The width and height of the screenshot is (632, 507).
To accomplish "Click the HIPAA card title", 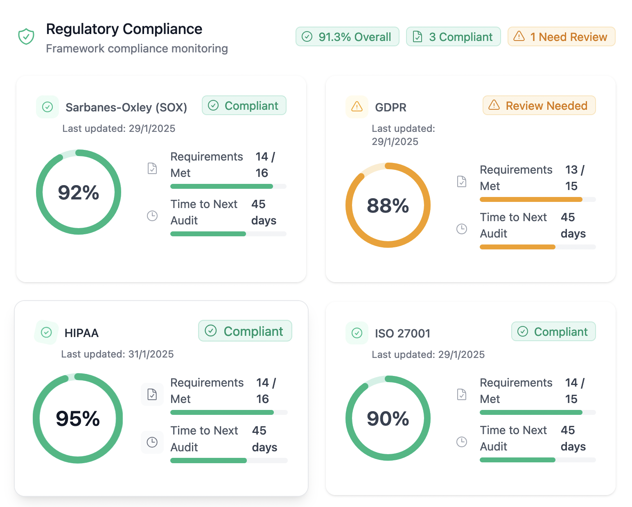I will (81, 333).
